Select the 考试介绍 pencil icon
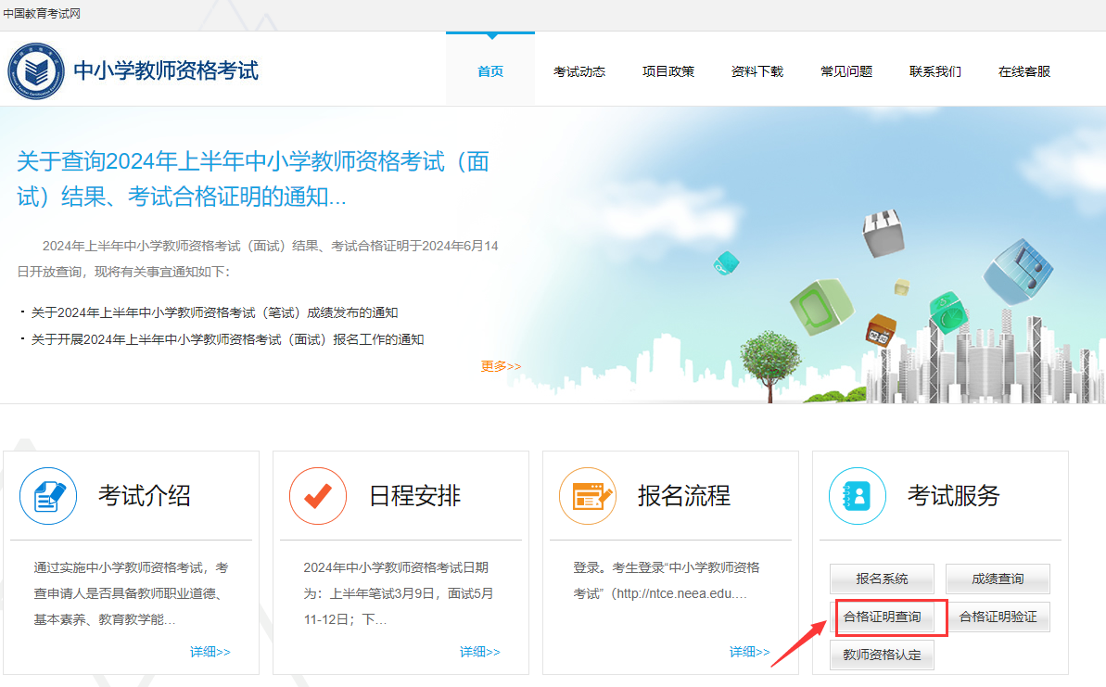 pyautogui.click(x=47, y=495)
